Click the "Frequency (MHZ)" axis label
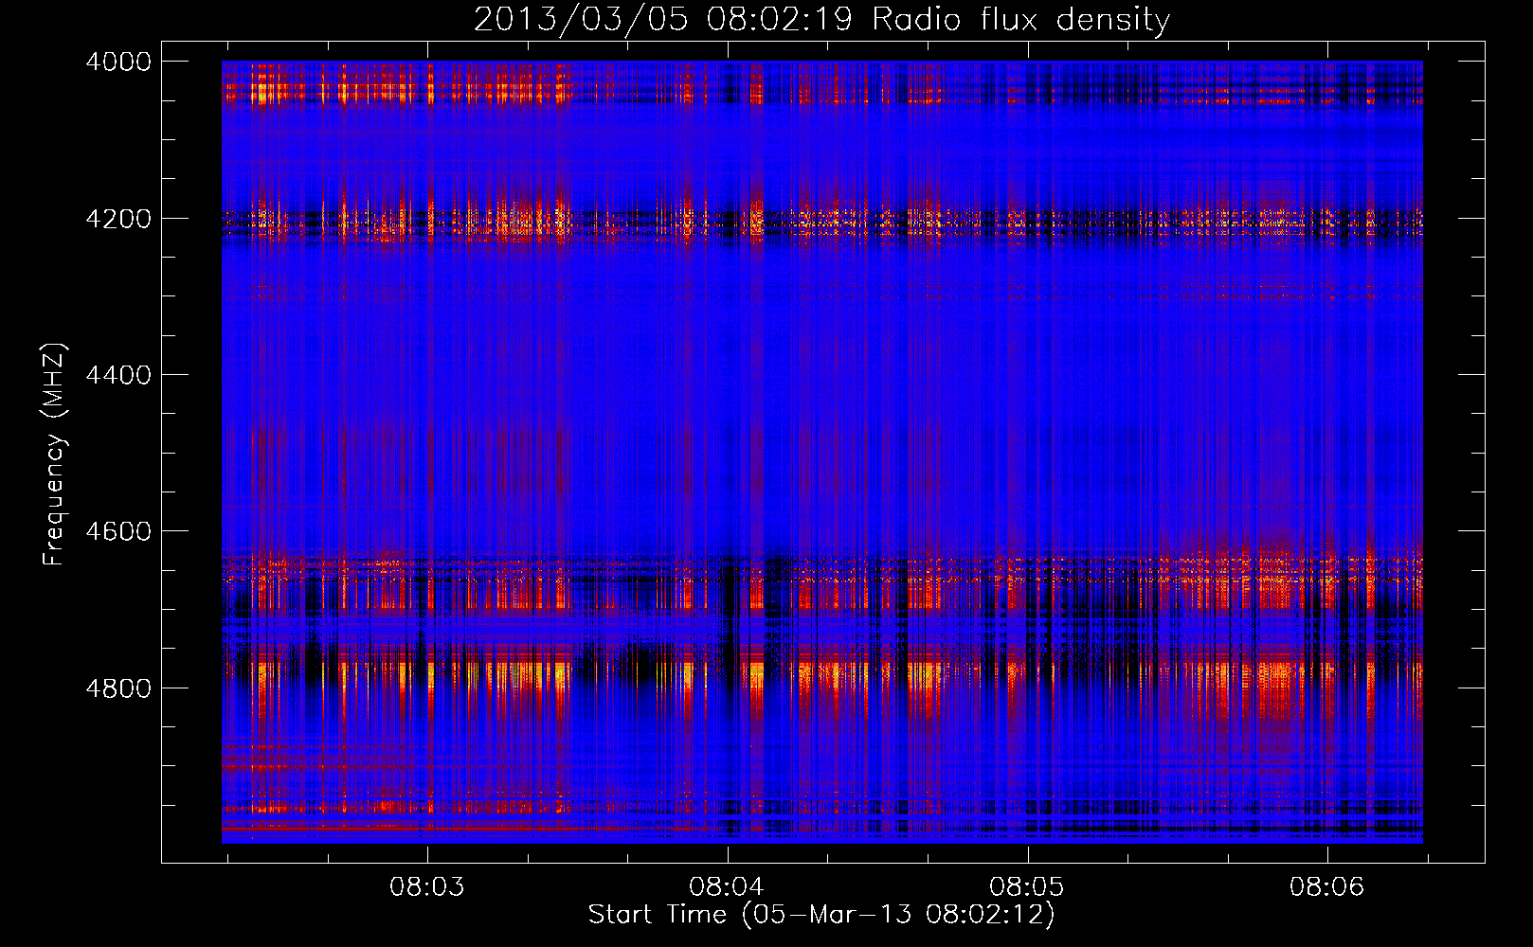The width and height of the screenshot is (1533, 947). 54,454
